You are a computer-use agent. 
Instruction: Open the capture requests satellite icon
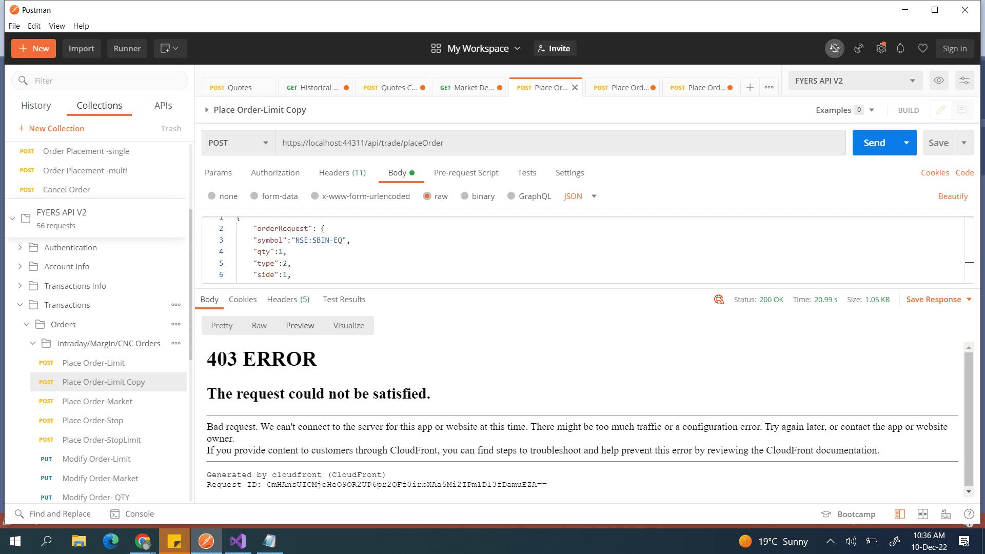(x=859, y=48)
